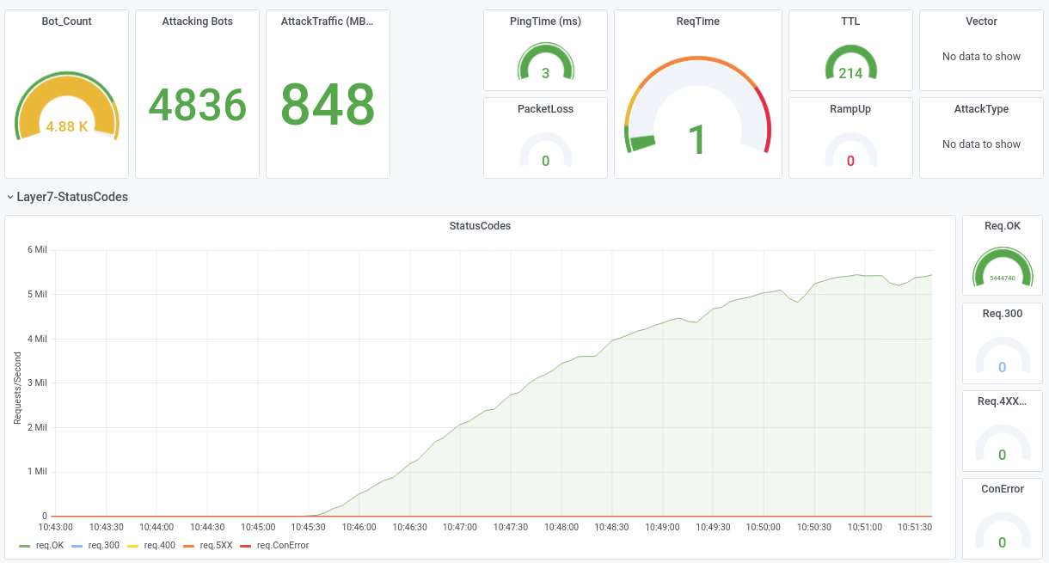
Task: Click the 10:51:30 time axis label
Action: 915,527
